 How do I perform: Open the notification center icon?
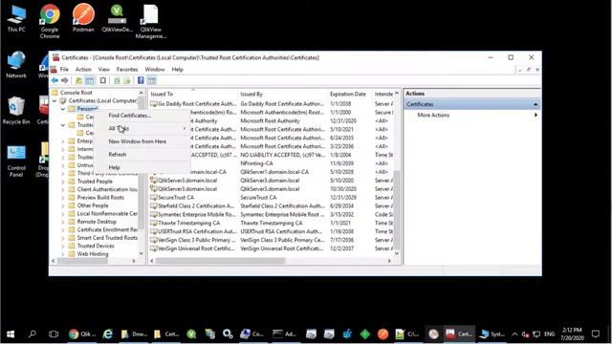tap(596, 333)
